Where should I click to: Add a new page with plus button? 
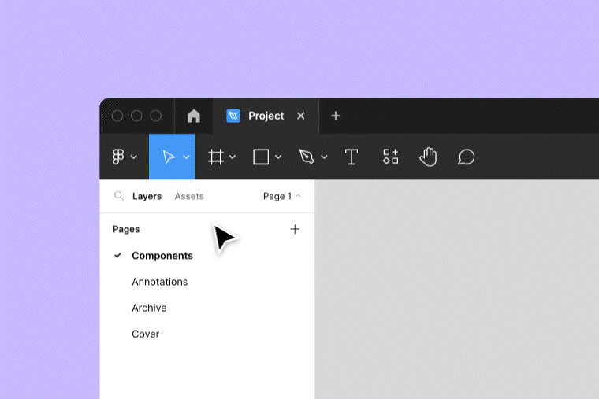295,229
